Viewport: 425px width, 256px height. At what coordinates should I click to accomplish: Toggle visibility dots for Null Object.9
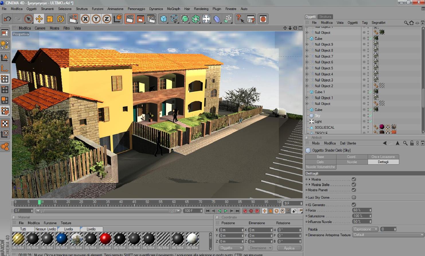point(368,44)
